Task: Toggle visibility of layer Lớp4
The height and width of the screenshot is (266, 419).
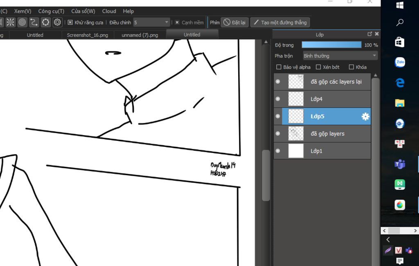Action: pos(278,99)
